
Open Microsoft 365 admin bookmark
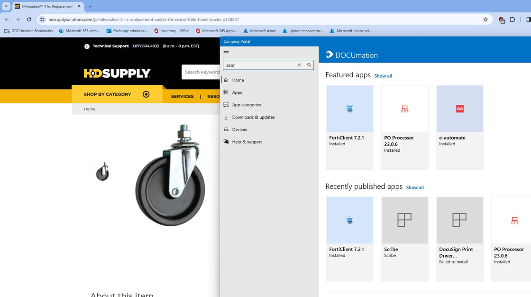(80, 31)
